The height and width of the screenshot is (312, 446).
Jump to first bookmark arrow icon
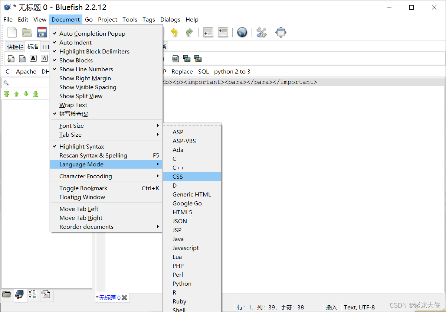[x=7, y=94]
